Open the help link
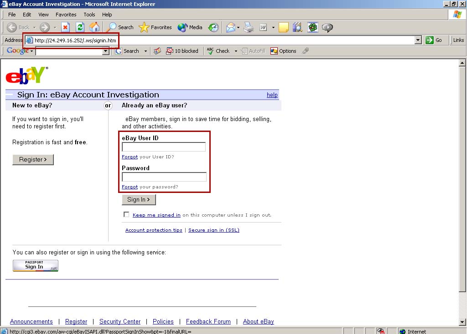This screenshot has width=467, height=334. [x=272, y=95]
